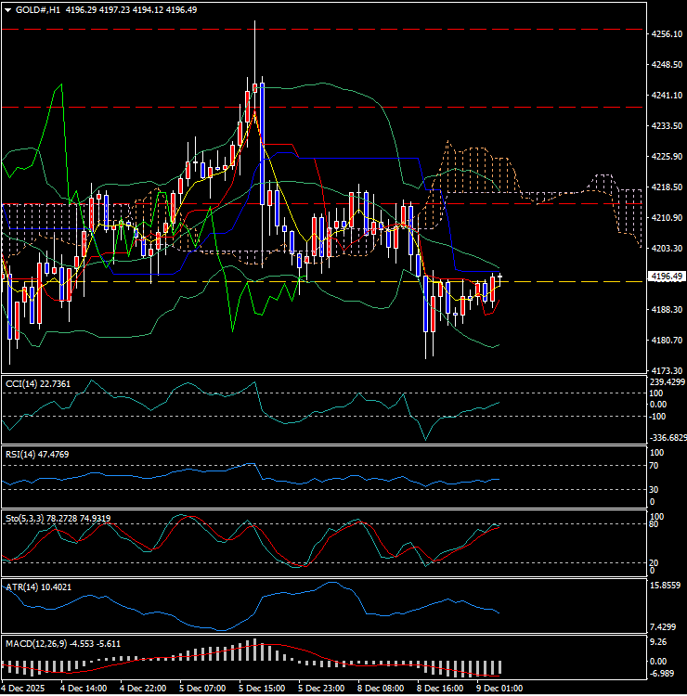Click the 5 Dec 15:00 time label
Image resolution: width=687 pixels, height=696 pixels.
[261, 689]
